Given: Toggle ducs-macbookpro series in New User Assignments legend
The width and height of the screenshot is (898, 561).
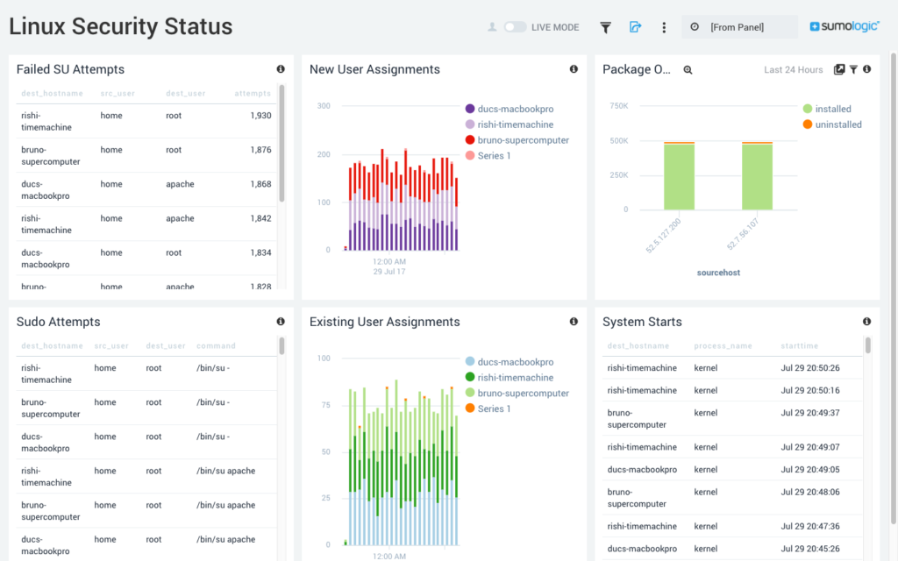Looking at the screenshot, I should 510,109.
